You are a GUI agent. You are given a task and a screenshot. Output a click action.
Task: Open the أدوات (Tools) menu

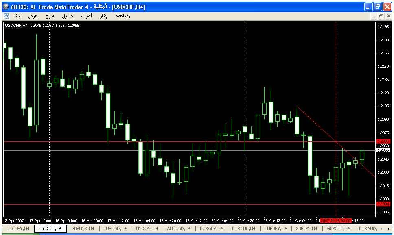pos(86,16)
